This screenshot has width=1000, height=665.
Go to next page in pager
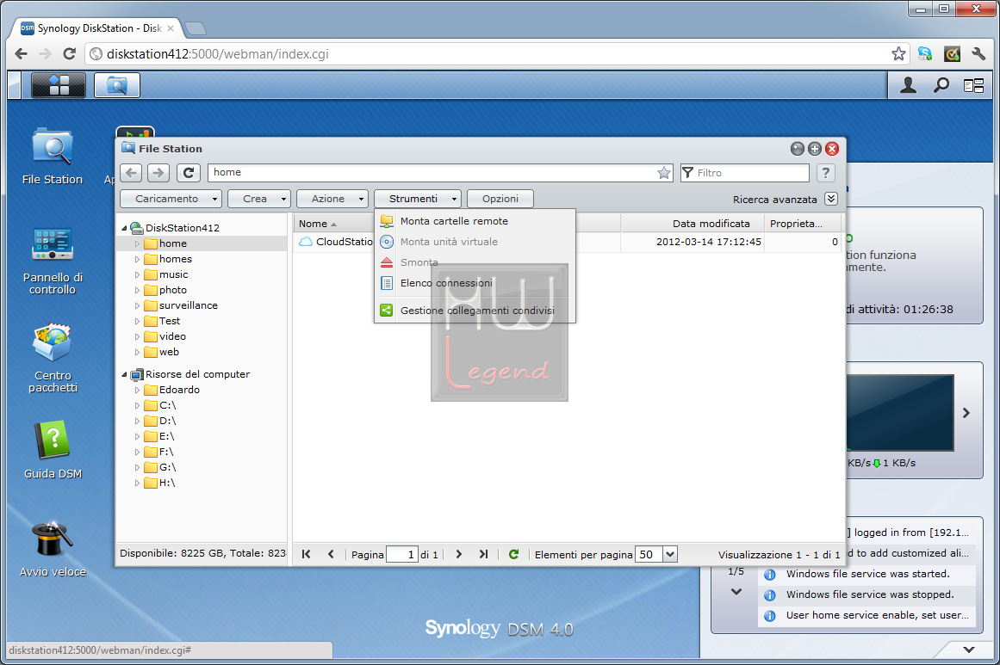[x=458, y=554]
